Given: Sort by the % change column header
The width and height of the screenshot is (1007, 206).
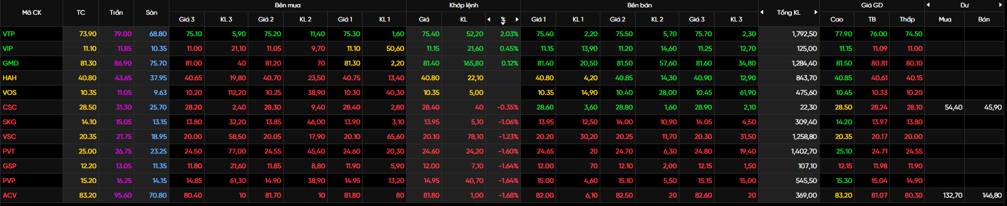Looking at the screenshot, I should 503,19.
